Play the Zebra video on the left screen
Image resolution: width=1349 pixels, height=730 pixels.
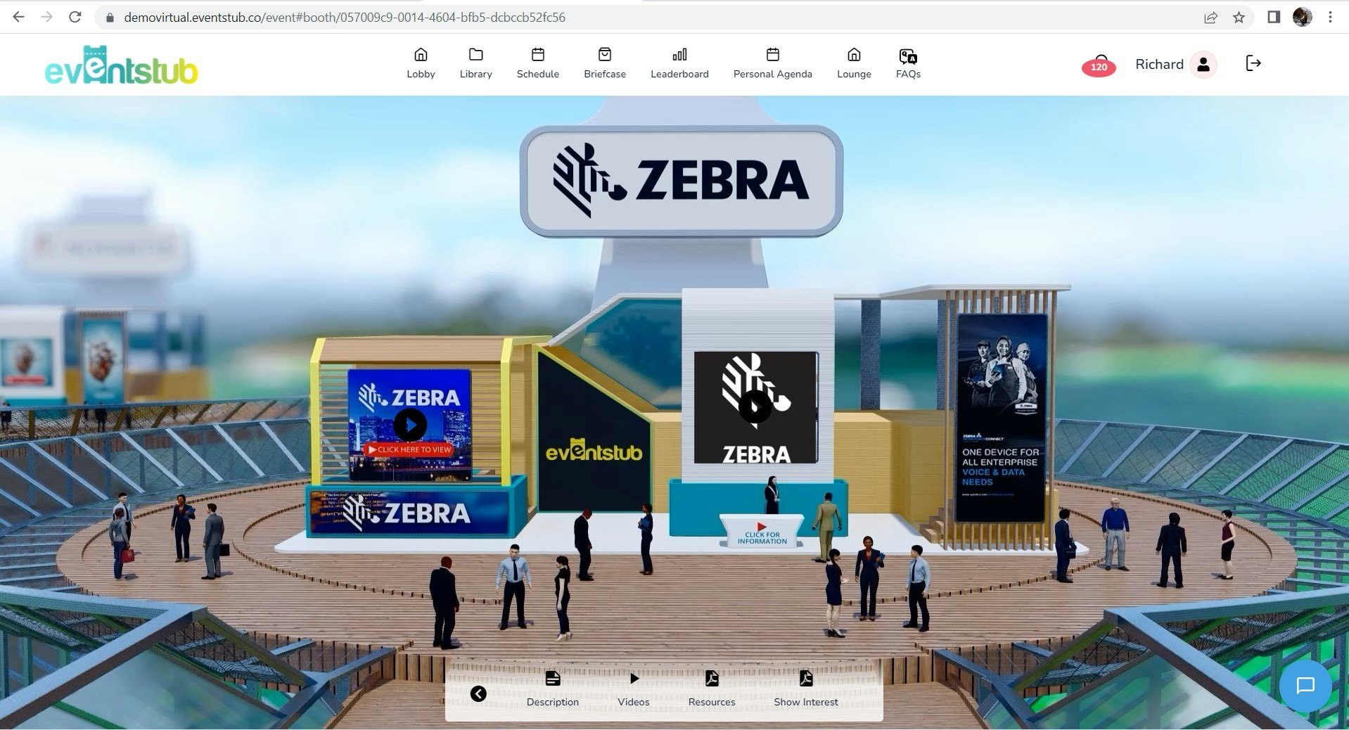pyautogui.click(x=410, y=425)
